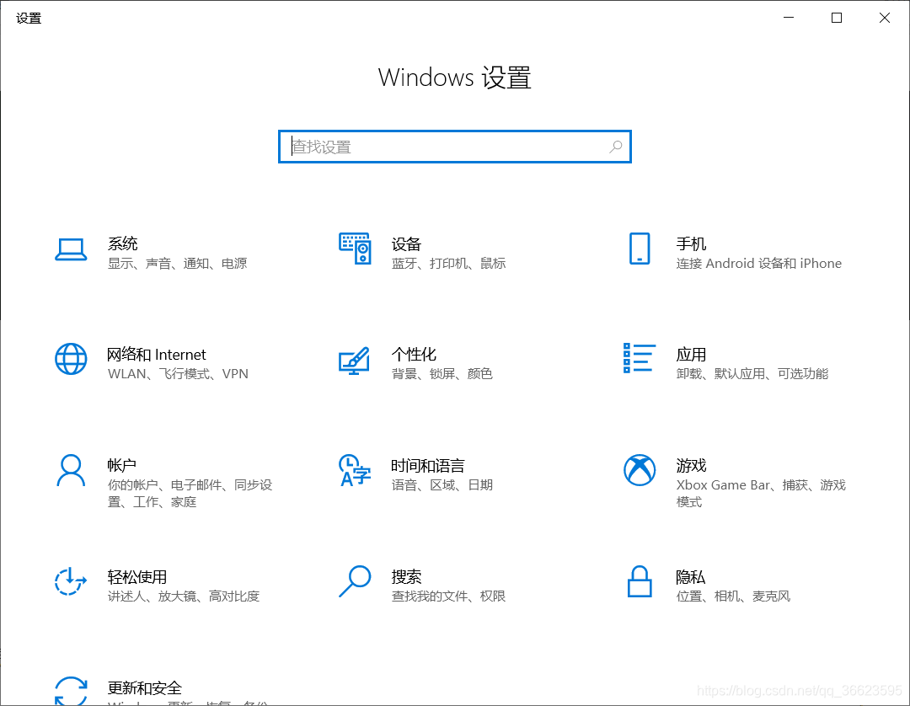Open the Update and Security sync icon
Image resolution: width=910 pixels, height=706 pixels.
71,691
